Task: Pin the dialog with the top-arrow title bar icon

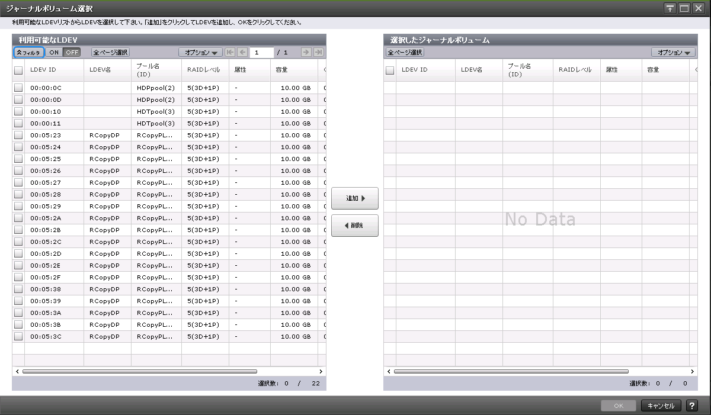Action: click(x=670, y=8)
